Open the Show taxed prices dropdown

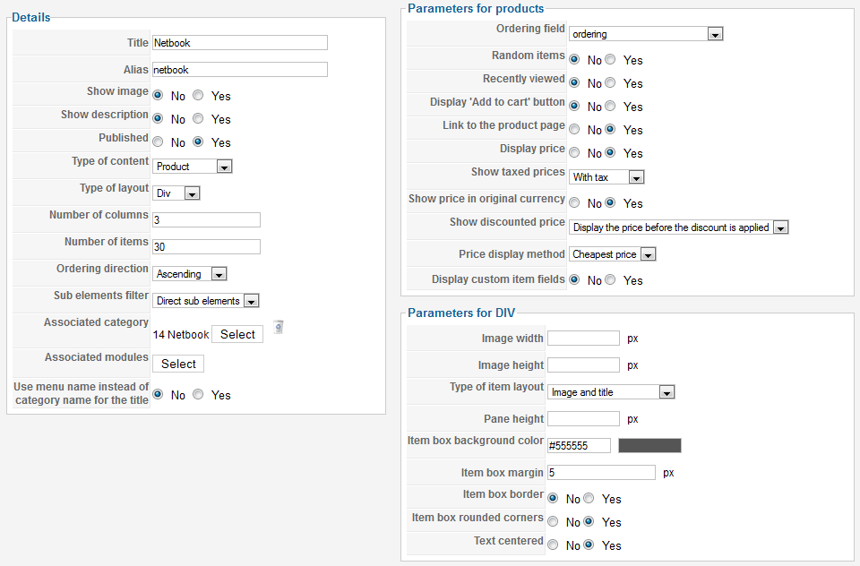[606, 177]
